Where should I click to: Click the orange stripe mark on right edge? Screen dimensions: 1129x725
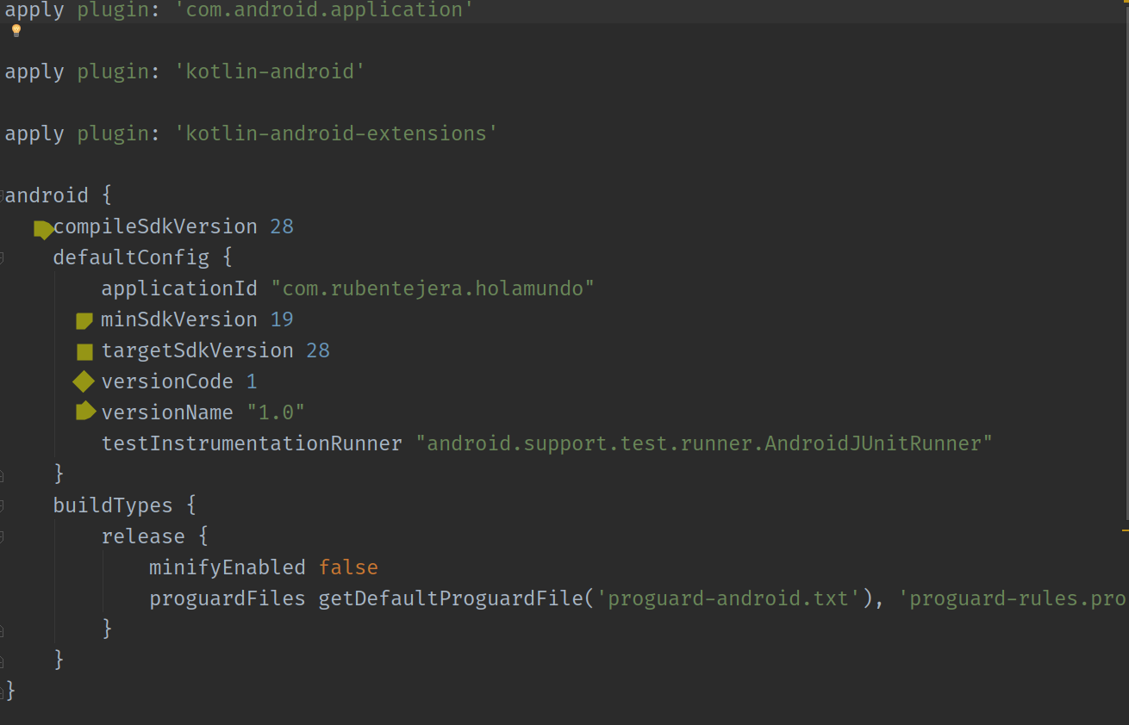click(x=1125, y=530)
